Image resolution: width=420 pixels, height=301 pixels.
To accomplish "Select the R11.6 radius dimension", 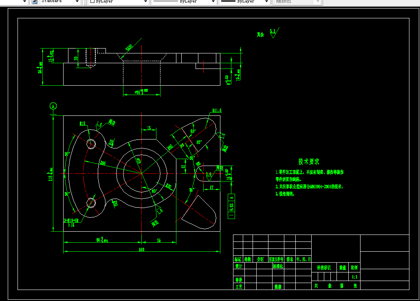I will (217, 110).
